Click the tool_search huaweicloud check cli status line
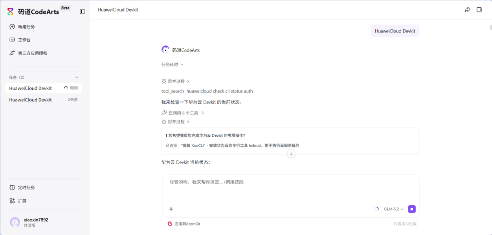This screenshot has height=235, width=492. (x=207, y=91)
